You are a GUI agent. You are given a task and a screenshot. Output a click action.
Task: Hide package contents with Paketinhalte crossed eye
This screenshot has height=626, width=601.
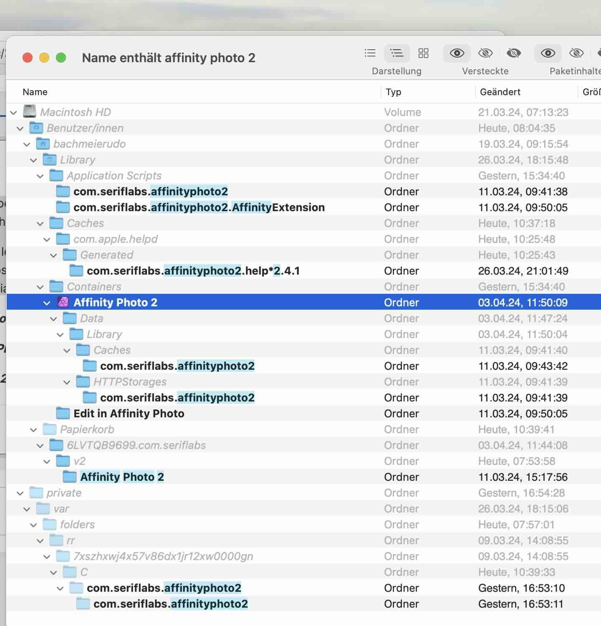click(576, 53)
